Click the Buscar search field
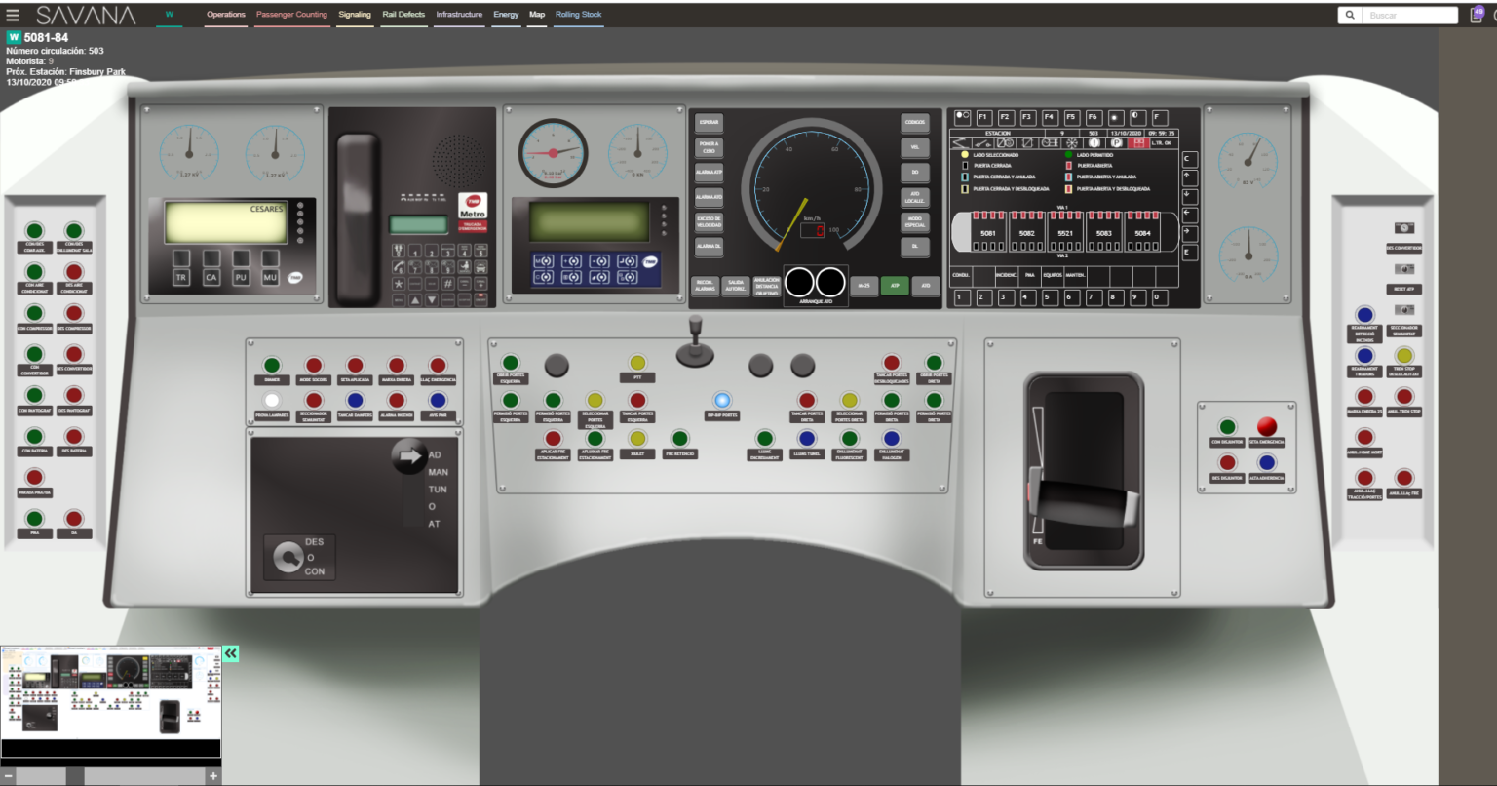 pyautogui.click(x=1408, y=15)
